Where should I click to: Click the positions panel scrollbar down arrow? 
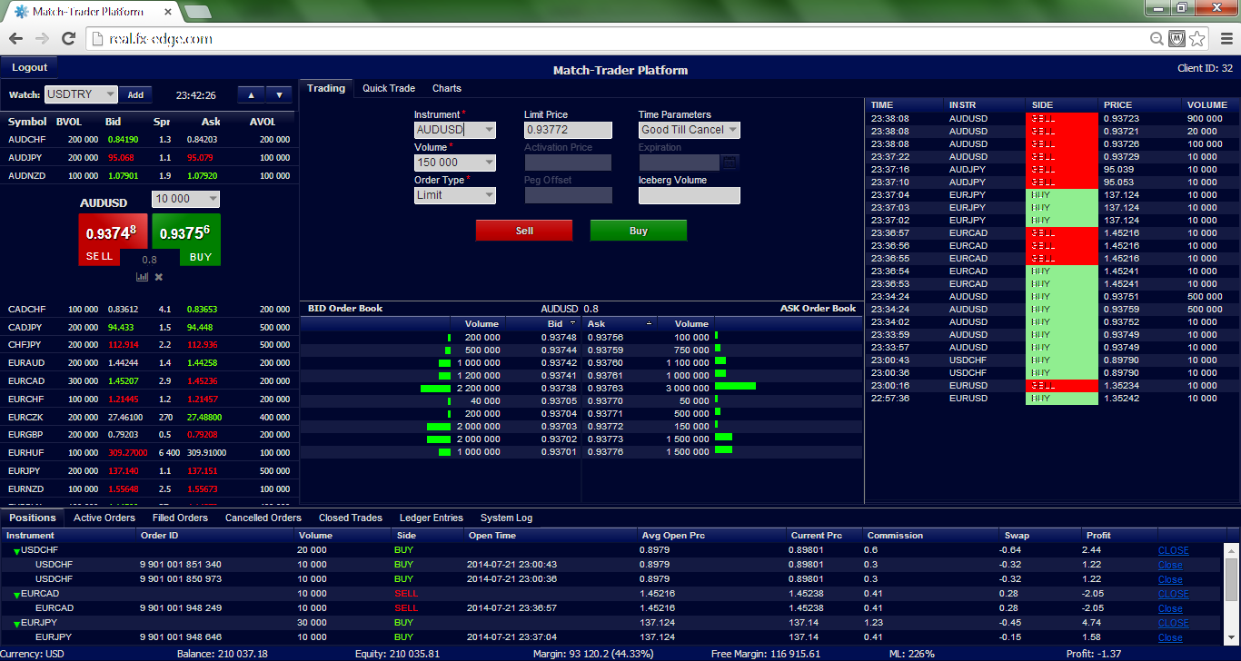click(x=1231, y=637)
